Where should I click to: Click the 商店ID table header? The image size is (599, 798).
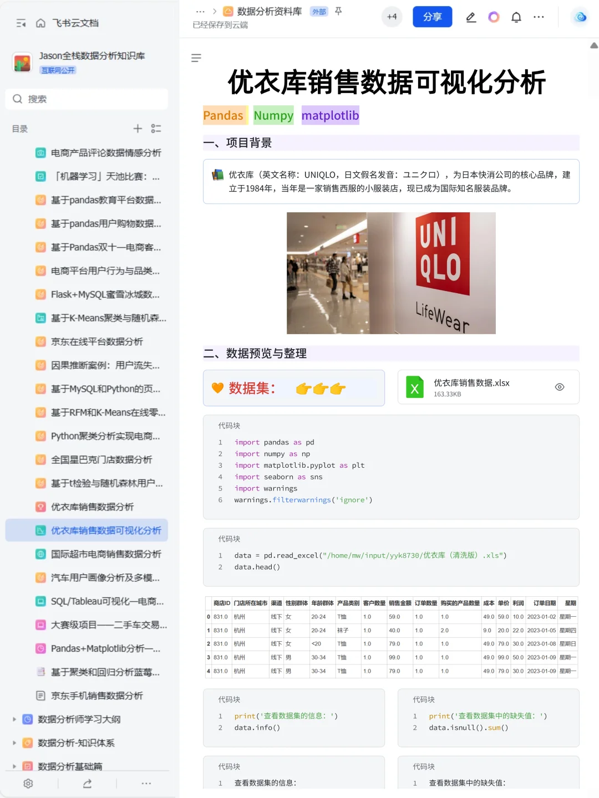coord(221,603)
